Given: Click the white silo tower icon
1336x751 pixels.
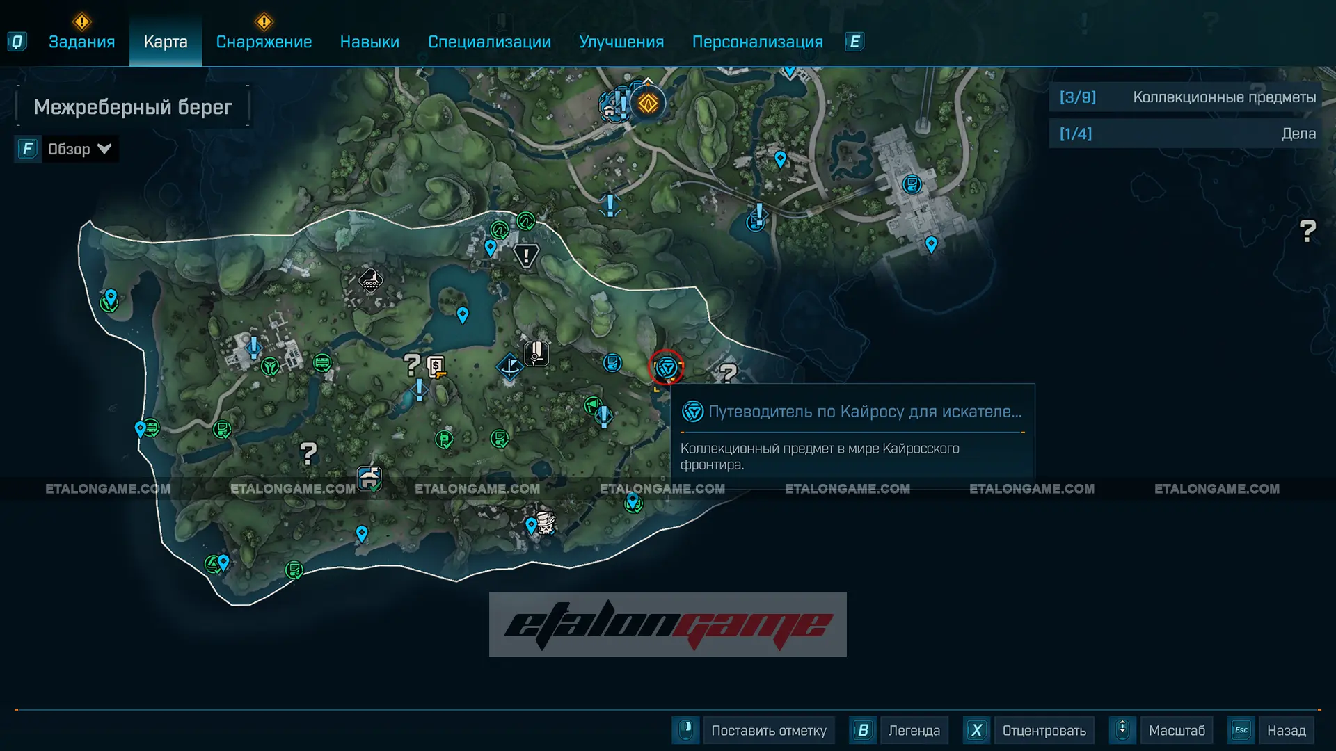Looking at the screenshot, I should pos(536,353).
